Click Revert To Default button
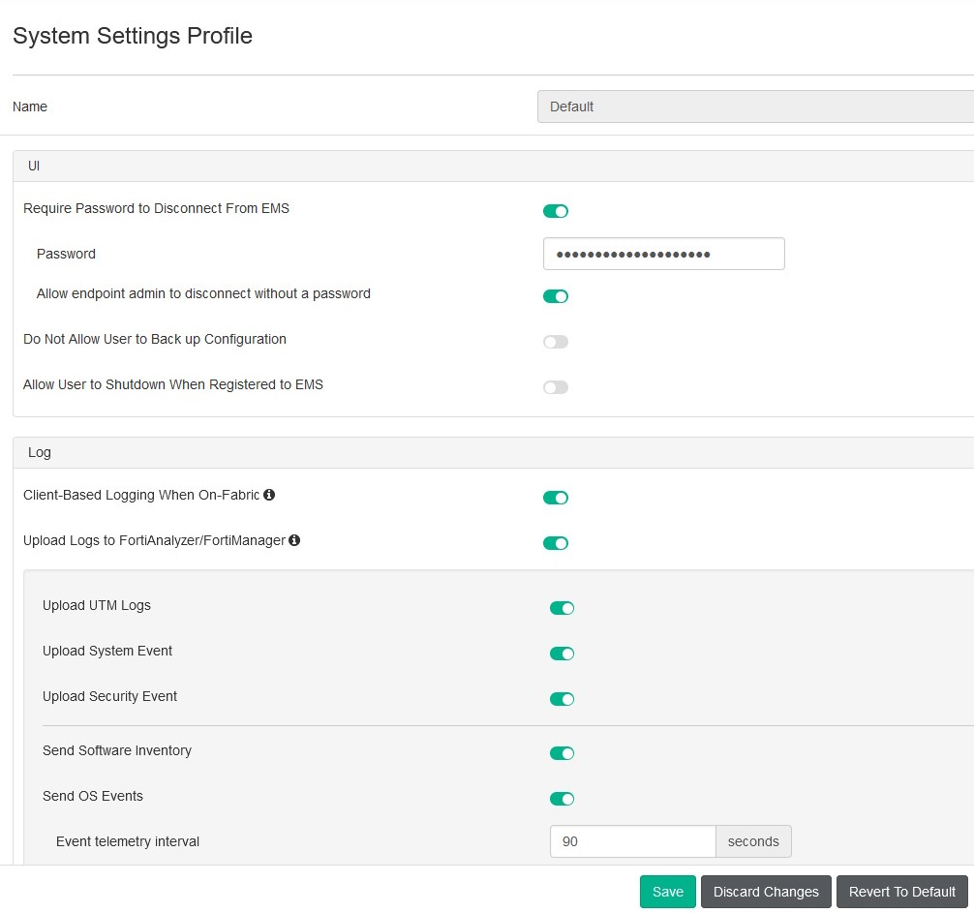The width and height of the screenshot is (974, 913). coord(901,892)
